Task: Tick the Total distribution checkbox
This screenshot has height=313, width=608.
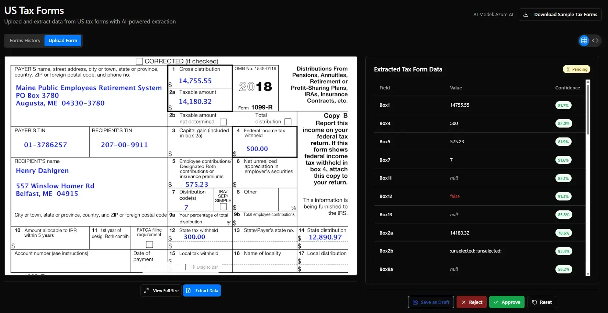Action: 288,122
